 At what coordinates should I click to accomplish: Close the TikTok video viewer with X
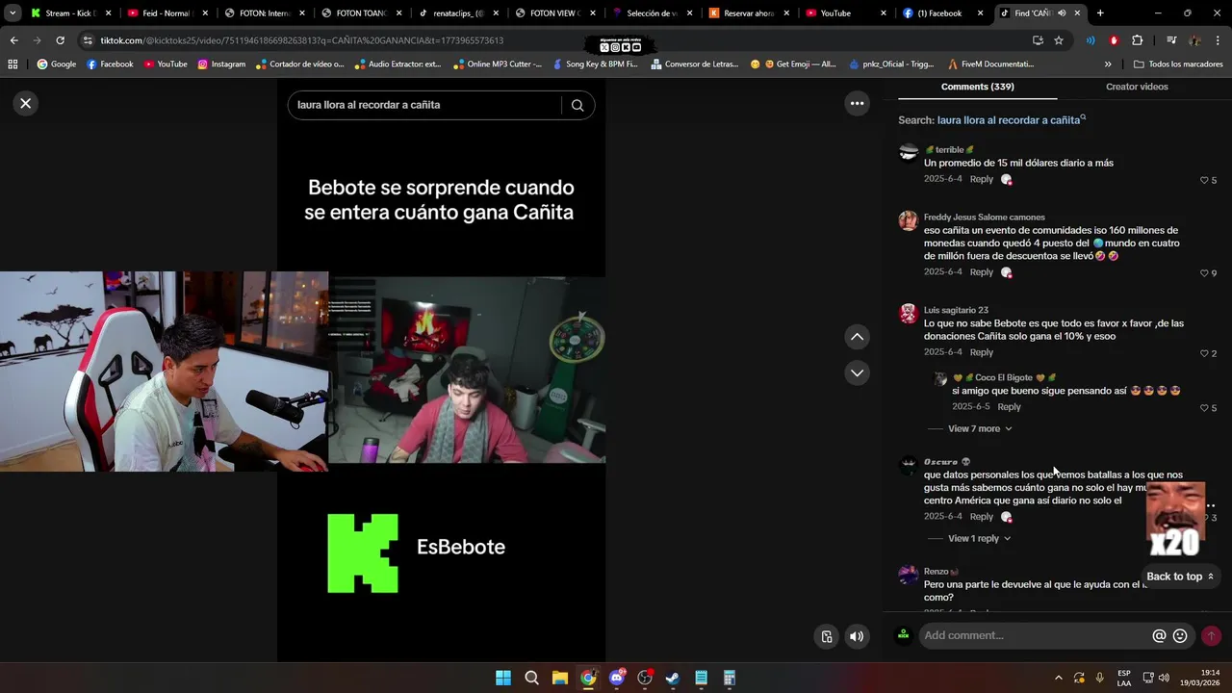[x=26, y=103]
